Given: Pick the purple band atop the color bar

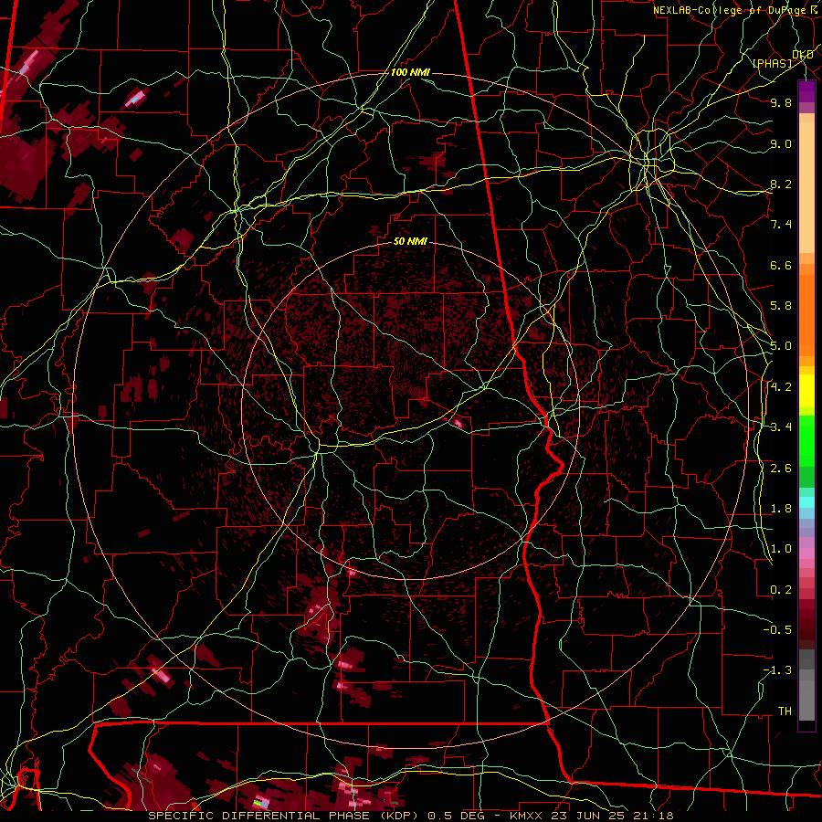Looking at the screenshot, I should pos(806,92).
